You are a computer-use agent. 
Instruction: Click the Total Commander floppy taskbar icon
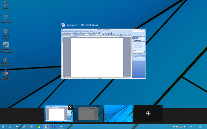point(53,127)
